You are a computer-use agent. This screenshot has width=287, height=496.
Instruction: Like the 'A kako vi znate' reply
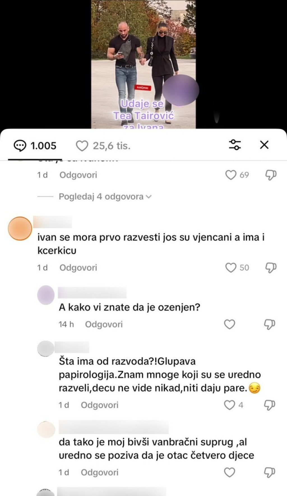tap(230, 324)
